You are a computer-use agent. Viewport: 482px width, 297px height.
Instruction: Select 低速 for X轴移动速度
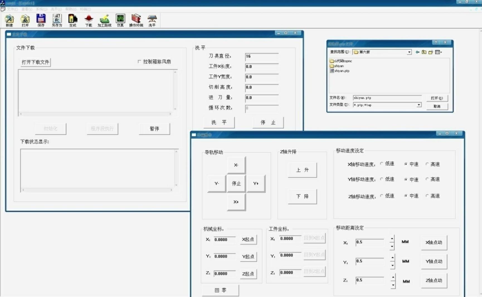click(x=382, y=164)
